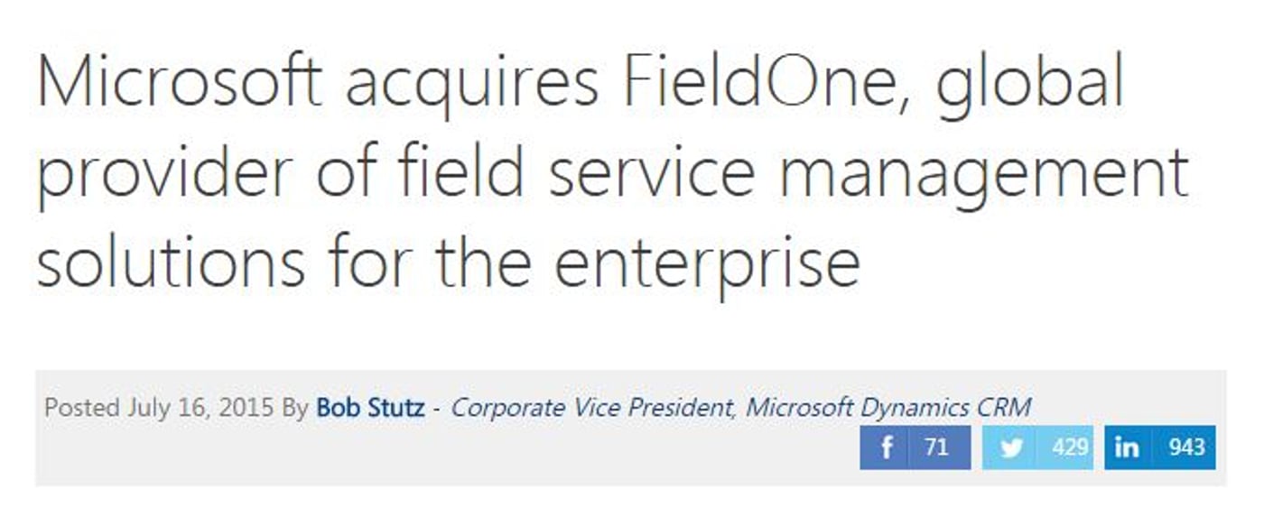The image size is (1264, 516).
Task: Click the July 16, 2015 post date
Action: pyautogui.click(x=200, y=408)
